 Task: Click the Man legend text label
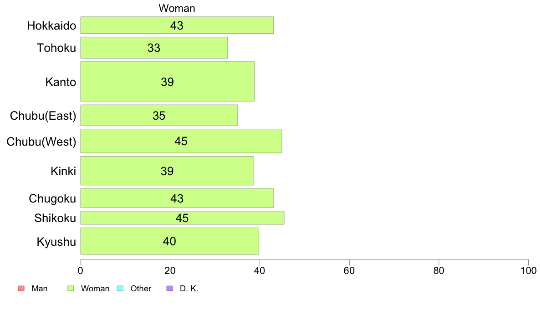39,289
